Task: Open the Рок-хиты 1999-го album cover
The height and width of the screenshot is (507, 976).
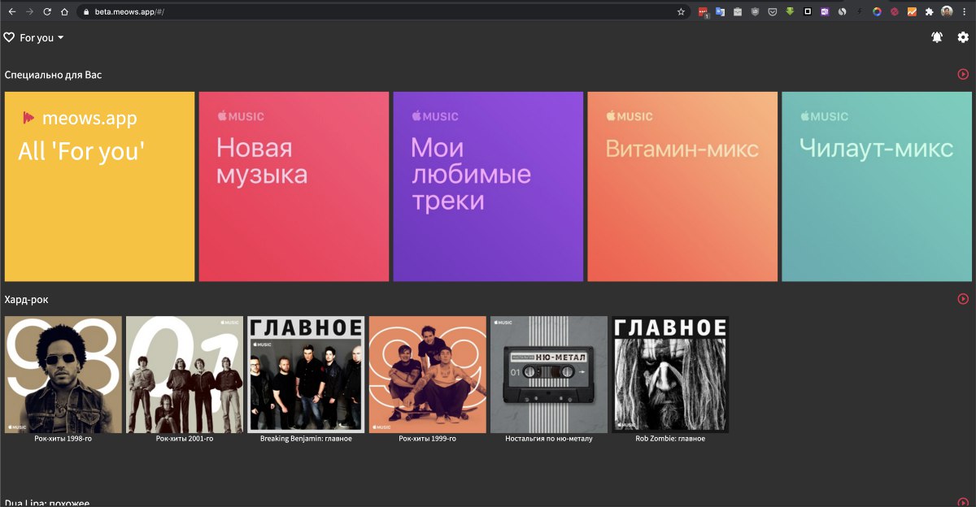Action: pyautogui.click(x=428, y=375)
